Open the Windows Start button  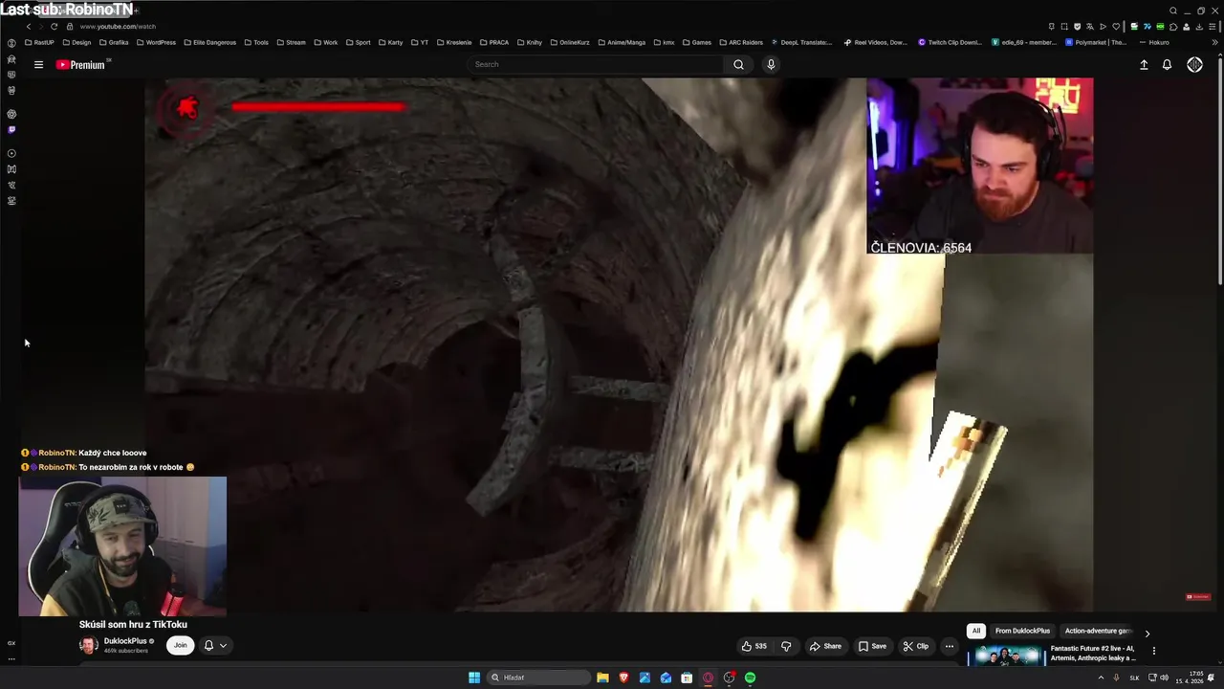(474, 678)
